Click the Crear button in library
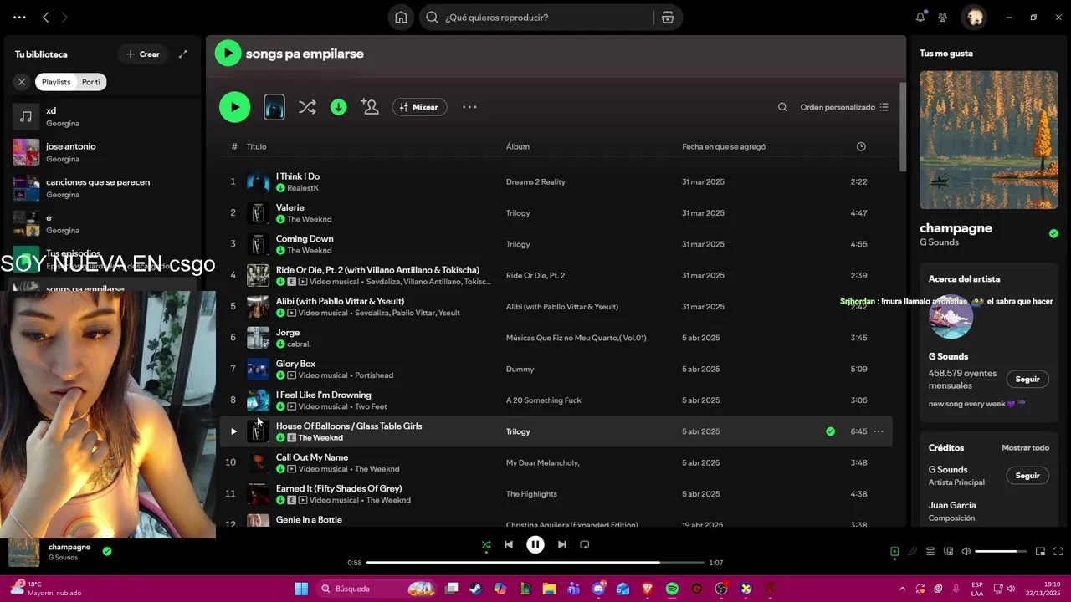 pos(143,54)
